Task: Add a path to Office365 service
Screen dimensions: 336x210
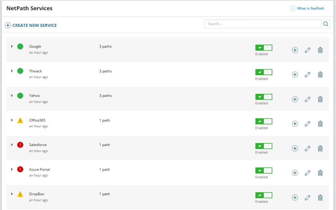Action: (x=295, y=124)
